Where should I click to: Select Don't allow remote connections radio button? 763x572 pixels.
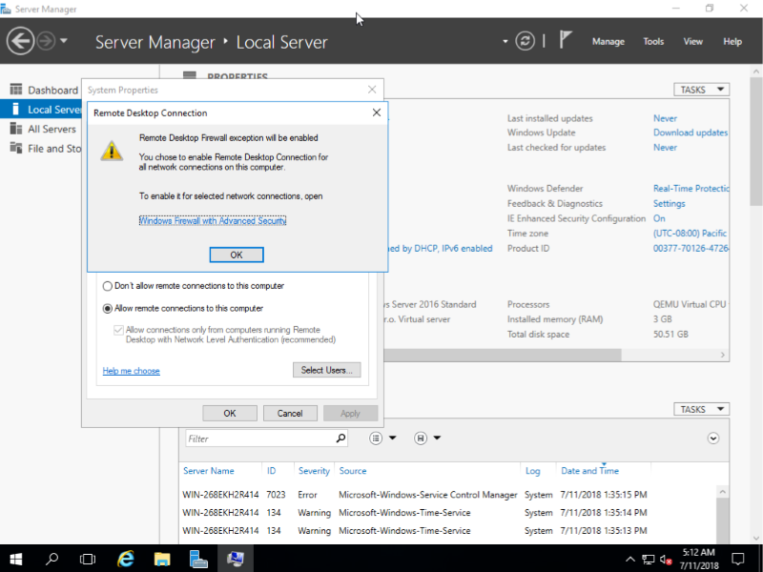(107, 286)
